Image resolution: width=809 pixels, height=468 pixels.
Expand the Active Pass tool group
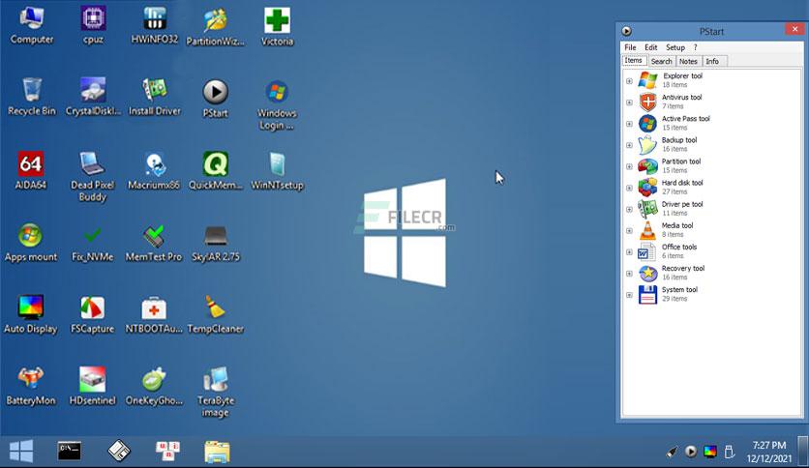(x=629, y=124)
